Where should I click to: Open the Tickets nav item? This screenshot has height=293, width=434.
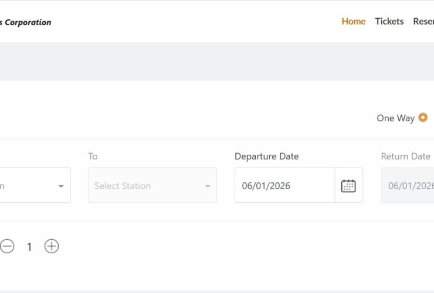click(389, 21)
